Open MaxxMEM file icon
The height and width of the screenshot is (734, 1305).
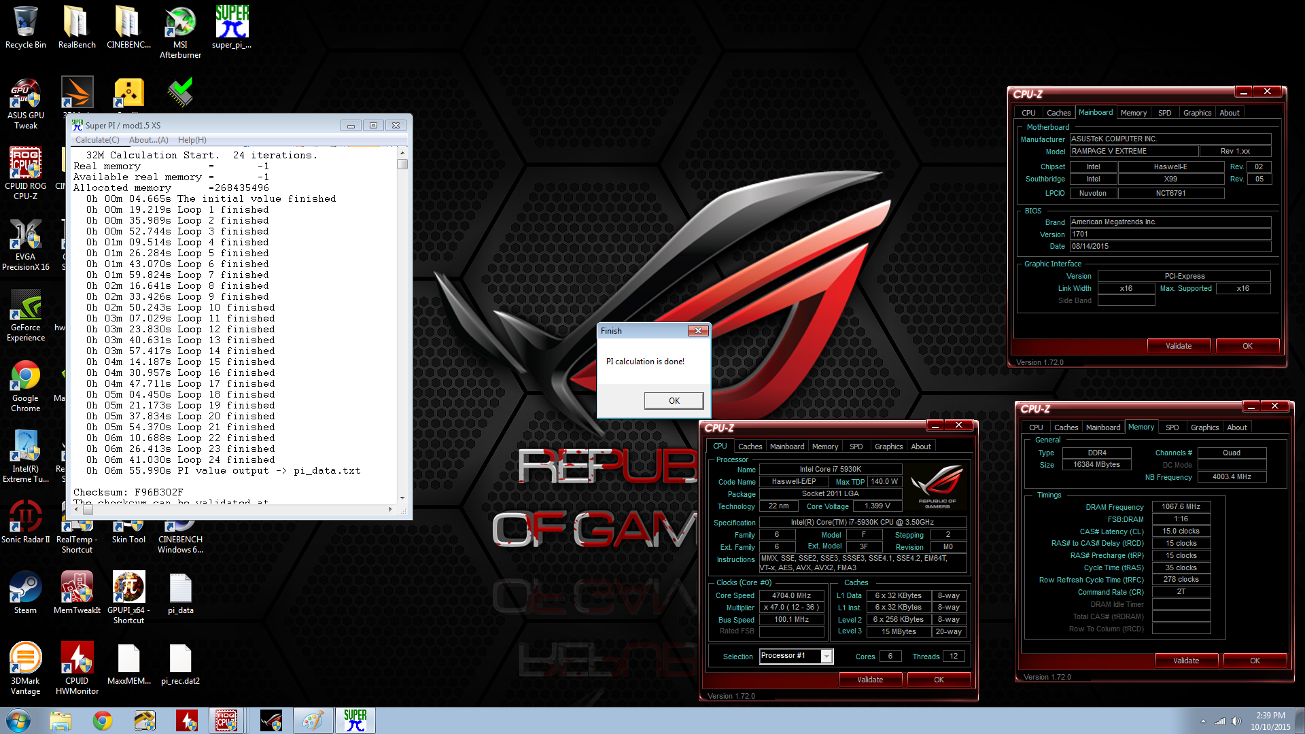click(x=128, y=663)
